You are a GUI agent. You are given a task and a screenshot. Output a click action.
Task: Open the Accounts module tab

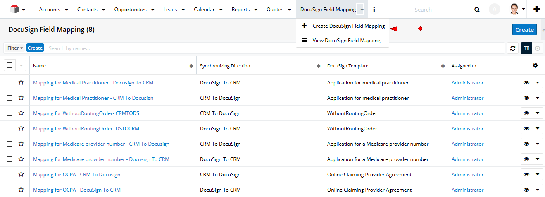point(50,10)
